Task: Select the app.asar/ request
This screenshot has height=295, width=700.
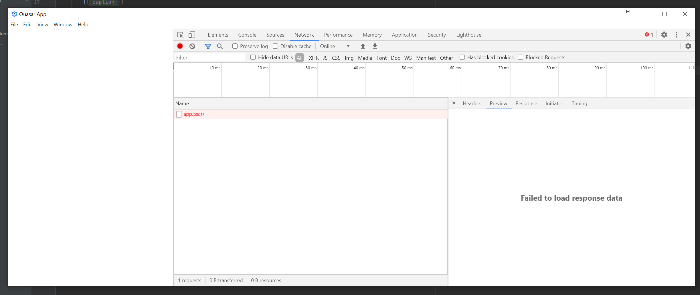Action: pyautogui.click(x=194, y=114)
